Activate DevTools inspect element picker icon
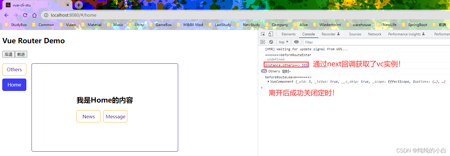Image resolution: width=450 pixels, height=156 pixels. (x=263, y=34)
